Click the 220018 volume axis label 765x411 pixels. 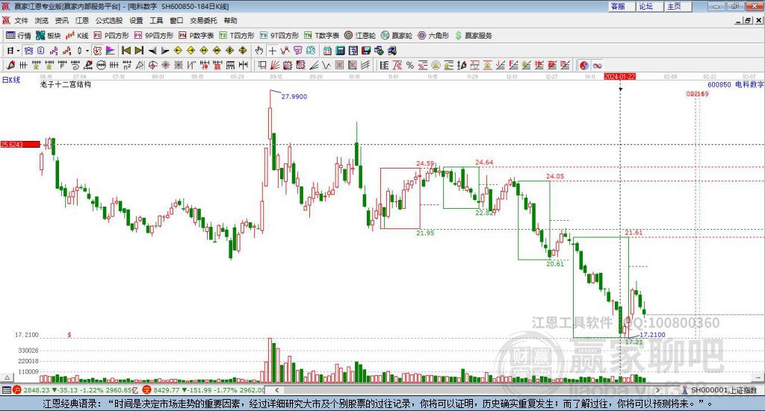[x=28, y=361]
